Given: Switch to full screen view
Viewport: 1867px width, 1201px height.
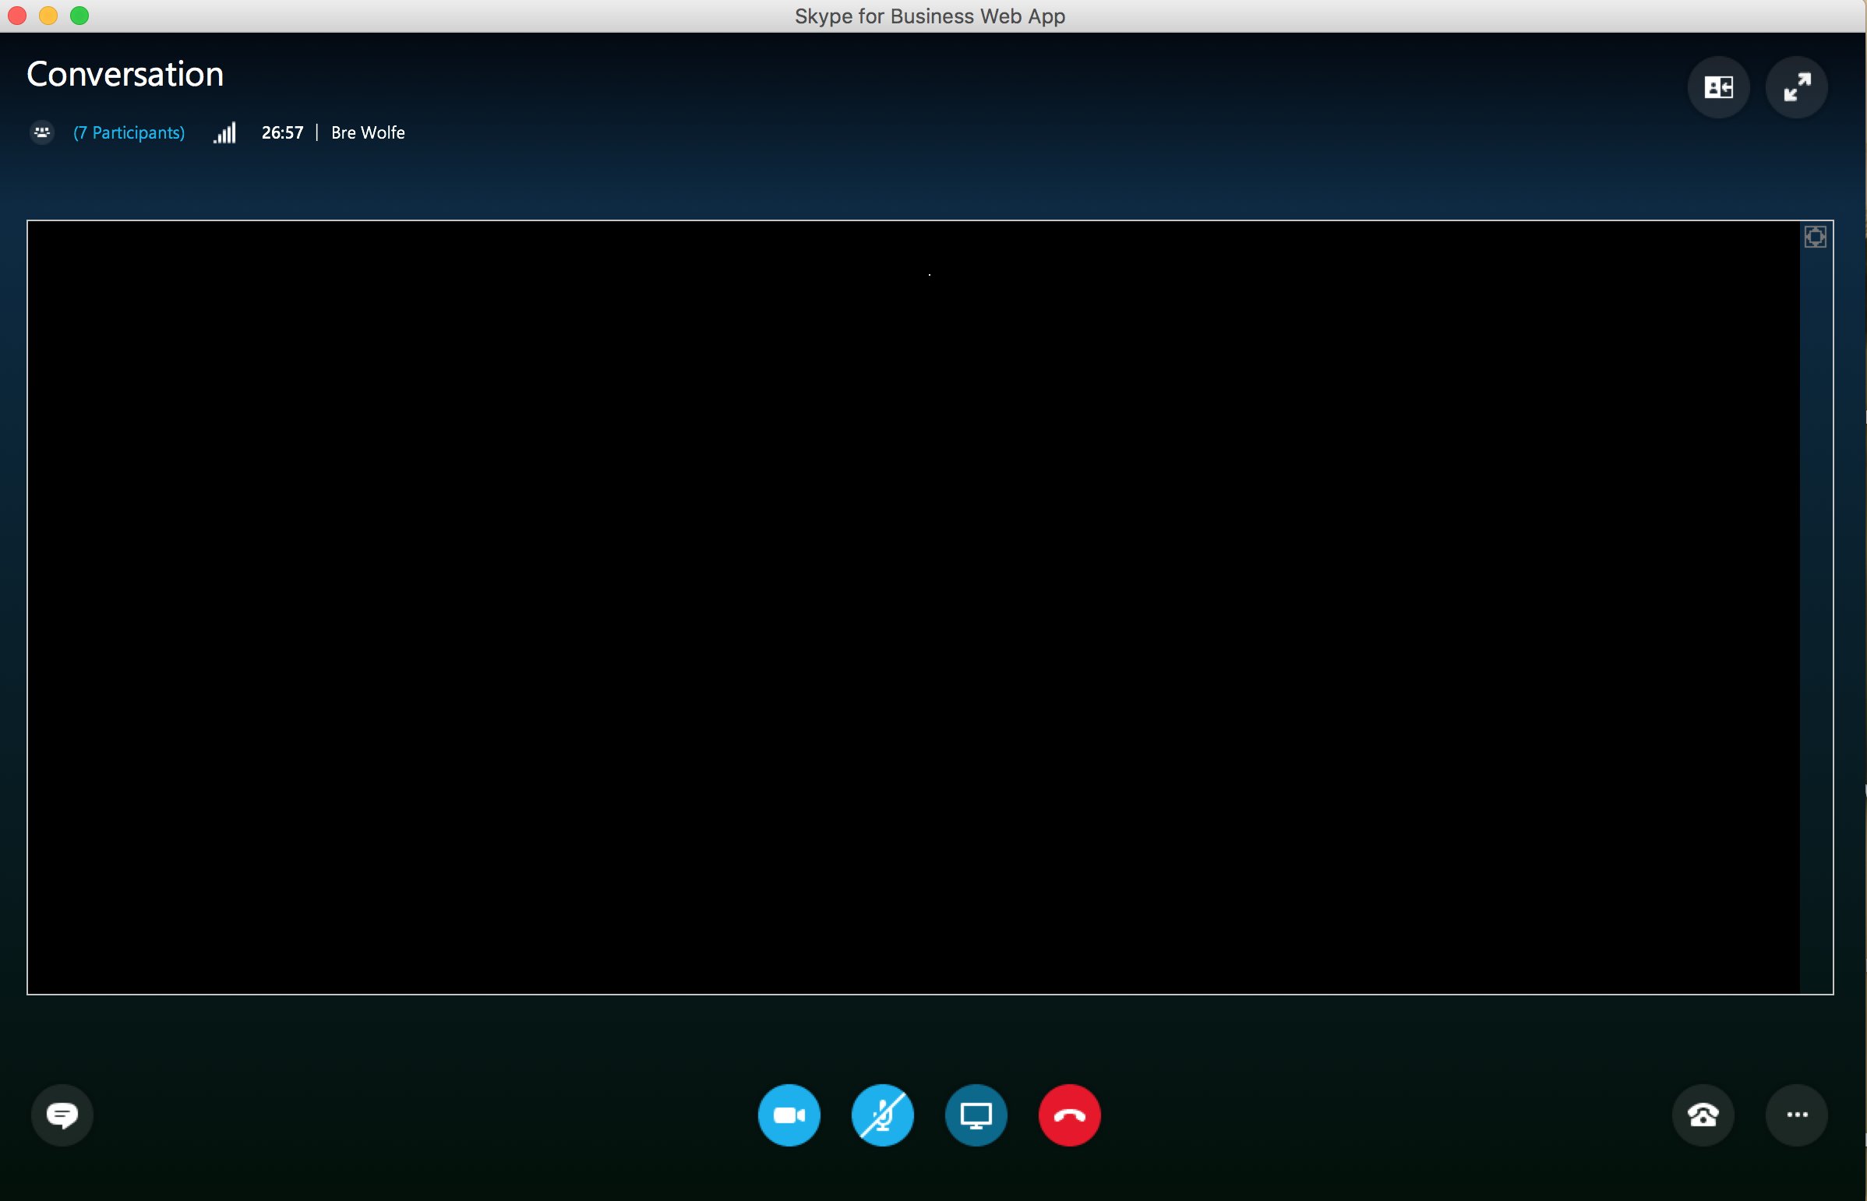Looking at the screenshot, I should click(1797, 87).
